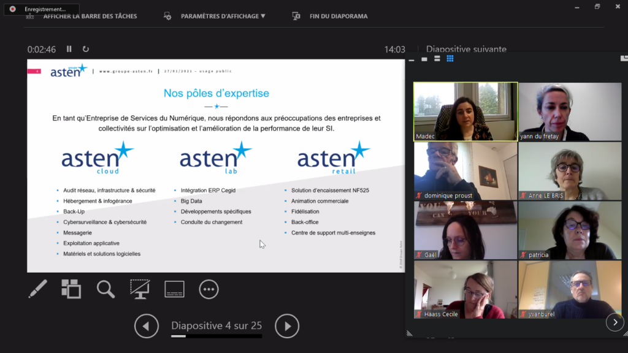Image resolution: width=628 pixels, height=353 pixels.
Task: Toggle subtitles icon below the slide
Action: 174,289
